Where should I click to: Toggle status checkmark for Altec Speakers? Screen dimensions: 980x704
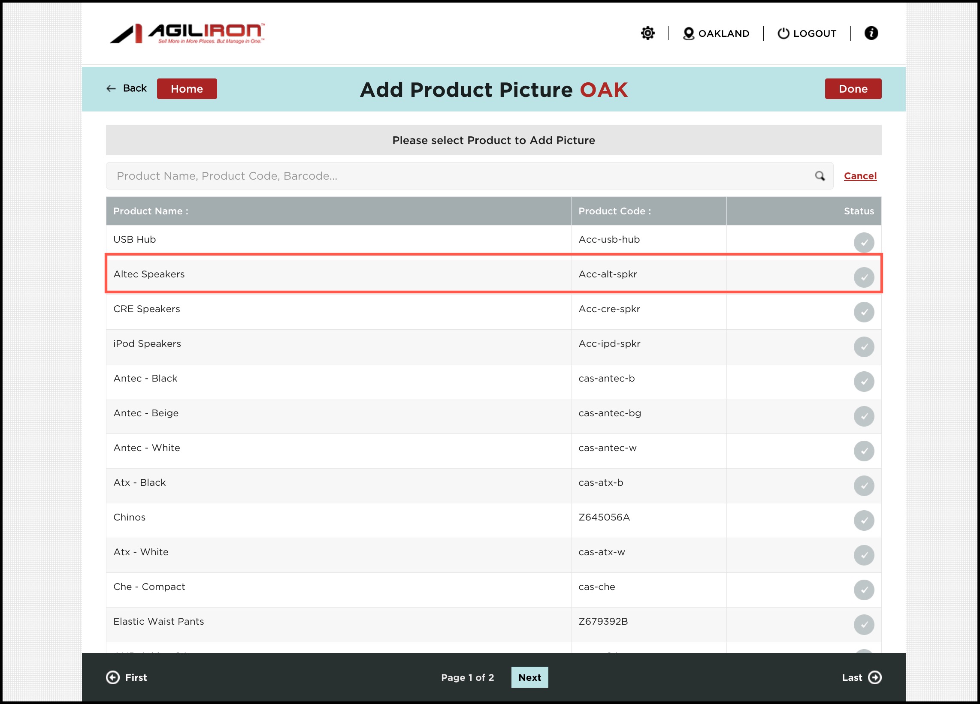(863, 277)
